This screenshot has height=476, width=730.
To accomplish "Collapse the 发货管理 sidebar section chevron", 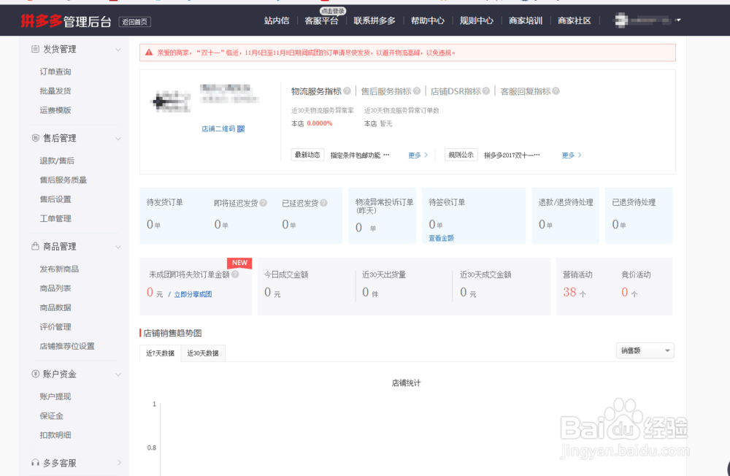I will 118,50.
